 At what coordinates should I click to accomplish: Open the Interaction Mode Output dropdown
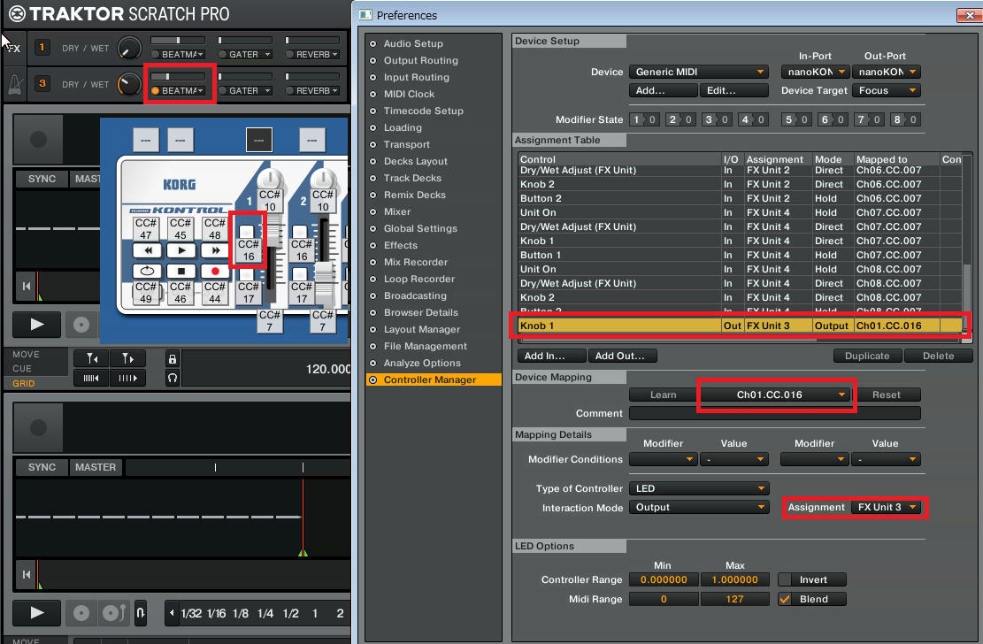pyautogui.click(x=698, y=507)
